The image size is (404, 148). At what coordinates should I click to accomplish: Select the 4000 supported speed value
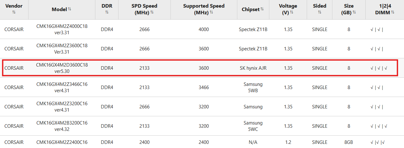tap(204, 29)
